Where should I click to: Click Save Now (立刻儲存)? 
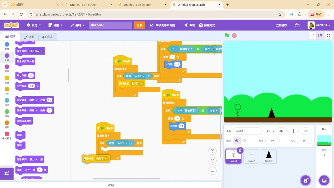click(282, 25)
